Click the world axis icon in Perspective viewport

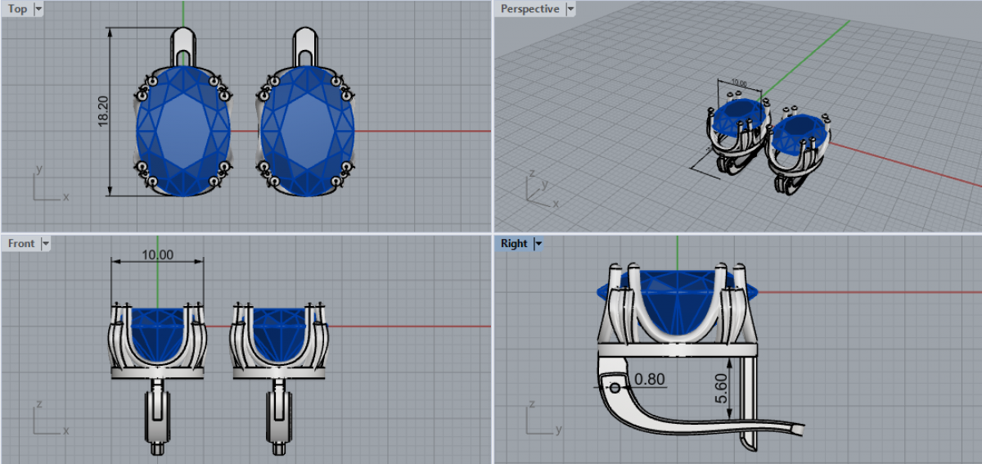(538, 190)
